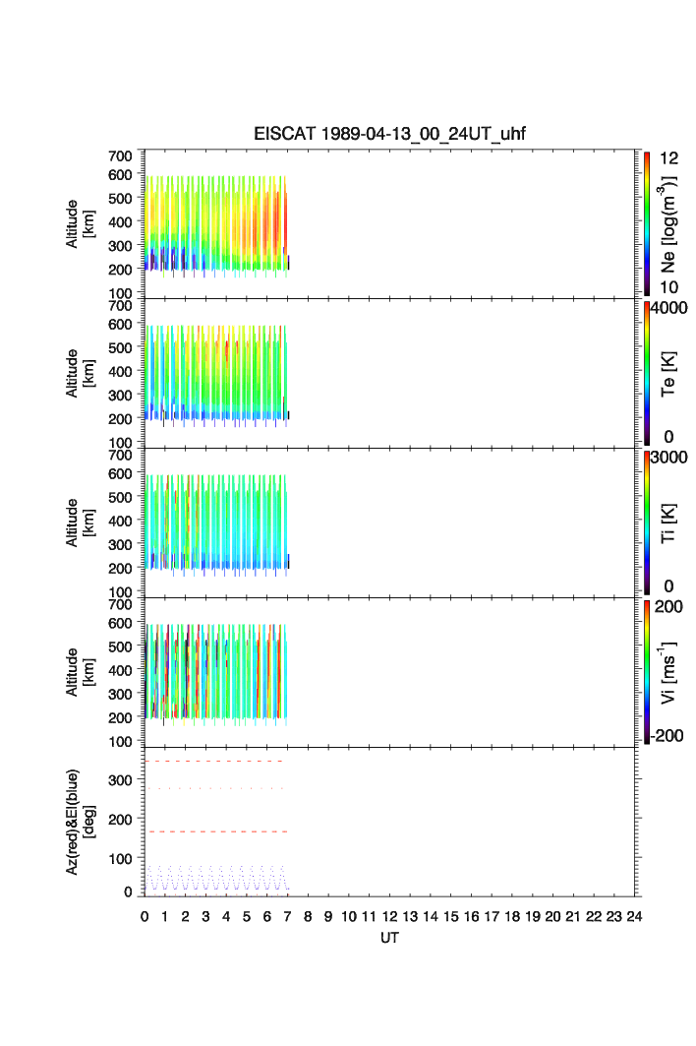Select the Vi ion velocity plot data
696x1046 pixels.
pos(216,669)
